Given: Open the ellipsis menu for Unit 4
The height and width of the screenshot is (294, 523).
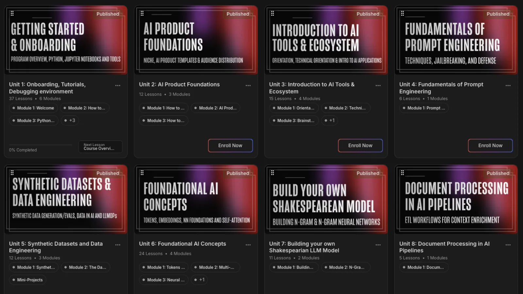Looking at the screenshot, I should coord(508,86).
